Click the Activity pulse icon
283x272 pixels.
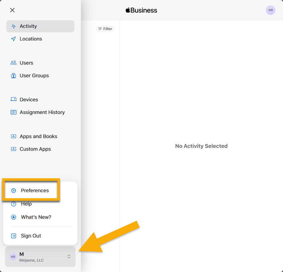13,26
